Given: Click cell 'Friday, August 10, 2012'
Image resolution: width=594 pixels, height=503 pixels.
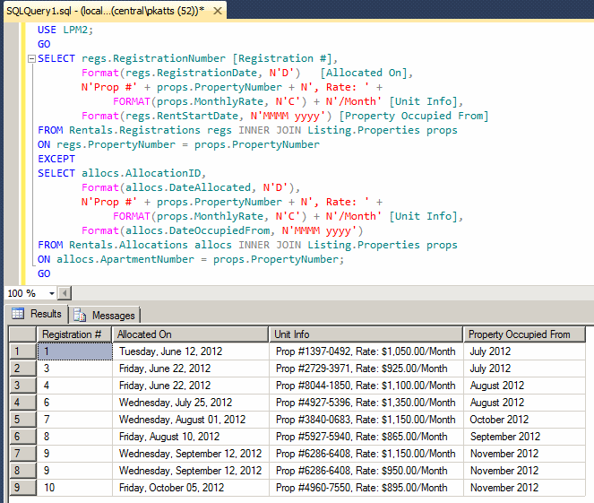Looking at the screenshot, I should click(191, 437).
